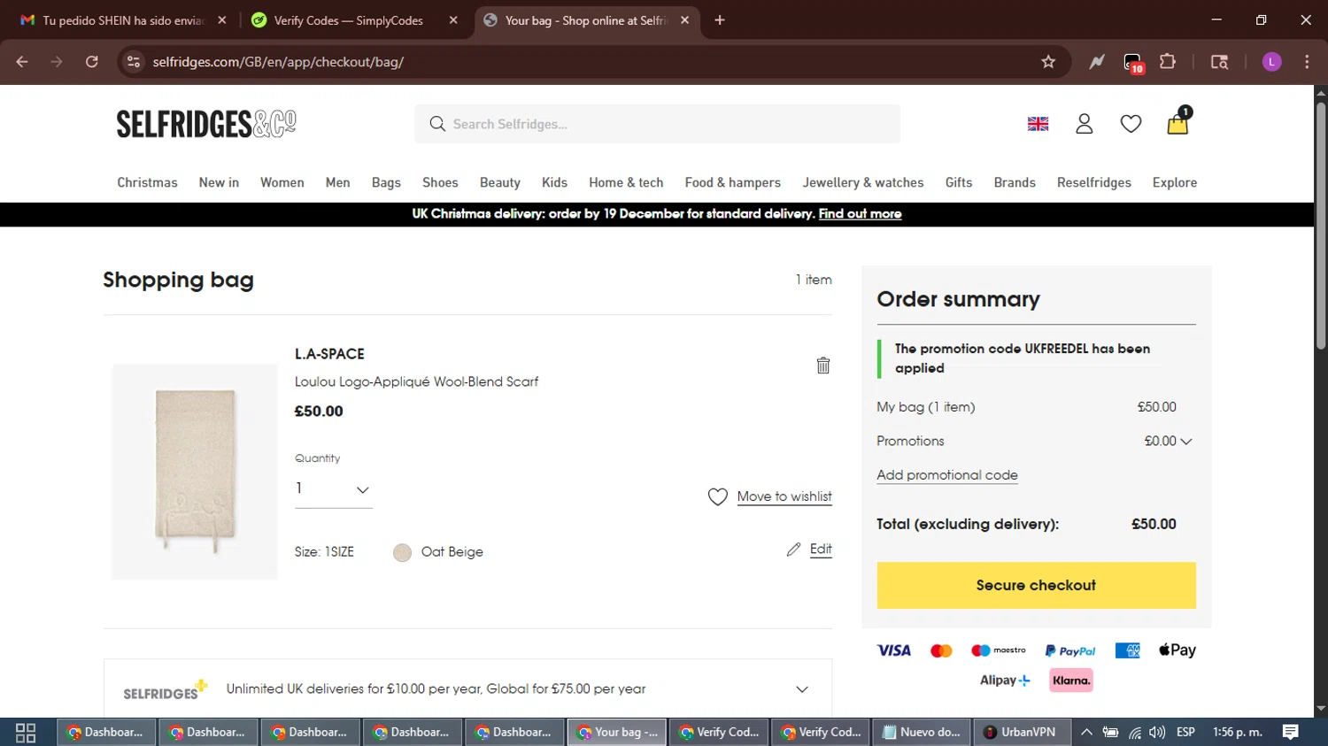The height and width of the screenshot is (746, 1328).
Task: Open the Beauty menu
Action: [500, 182]
